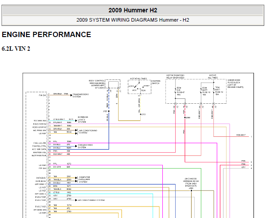Click the Air Conditioning System reference near pin 12

tap(88, 132)
